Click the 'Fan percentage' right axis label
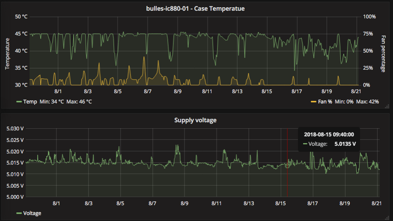393x221 pixels. pos(383,54)
